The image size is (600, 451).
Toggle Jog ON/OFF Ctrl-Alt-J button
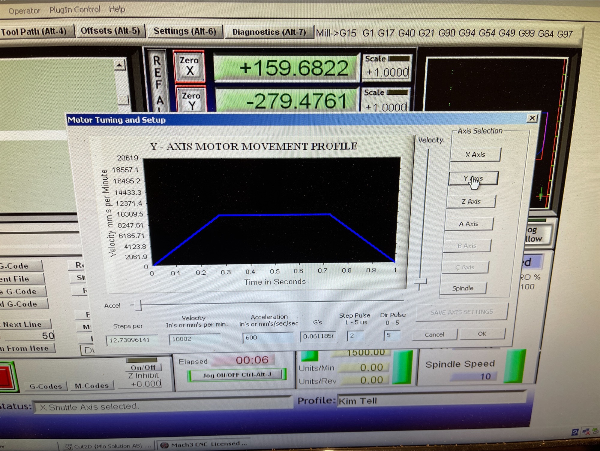pos(236,375)
